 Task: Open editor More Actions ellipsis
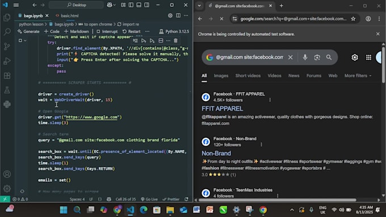(186, 15)
